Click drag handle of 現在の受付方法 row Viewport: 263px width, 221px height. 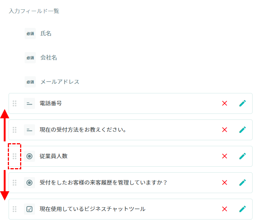coord(15,130)
